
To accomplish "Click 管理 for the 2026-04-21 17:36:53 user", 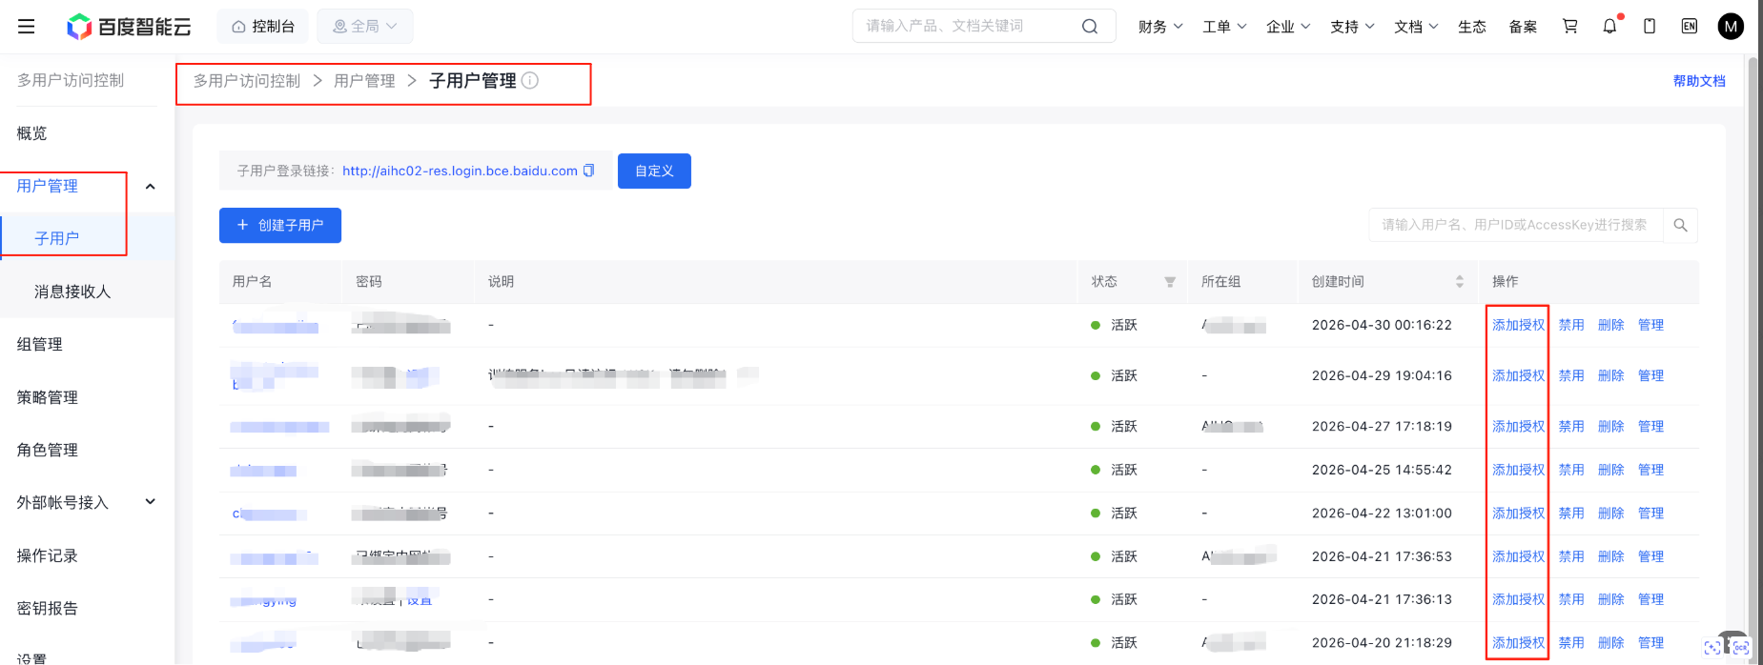I will coord(1650,556).
